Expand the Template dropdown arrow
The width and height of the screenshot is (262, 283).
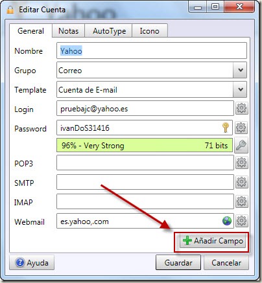pos(240,89)
